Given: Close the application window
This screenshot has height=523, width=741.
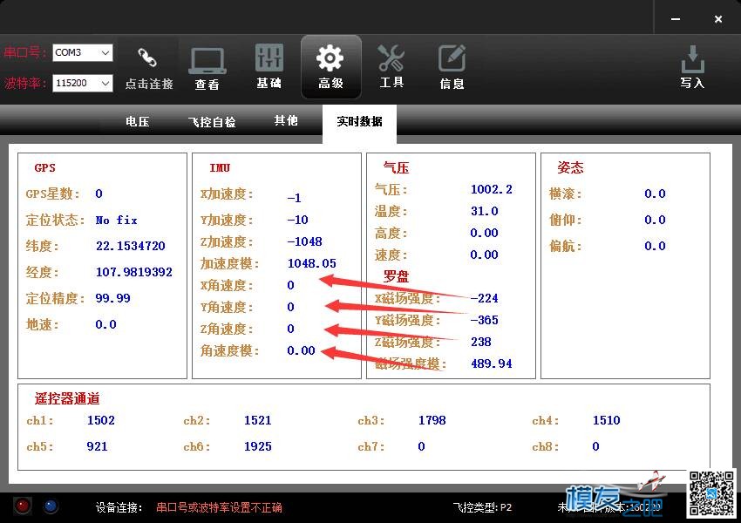Looking at the screenshot, I should [718, 19].
